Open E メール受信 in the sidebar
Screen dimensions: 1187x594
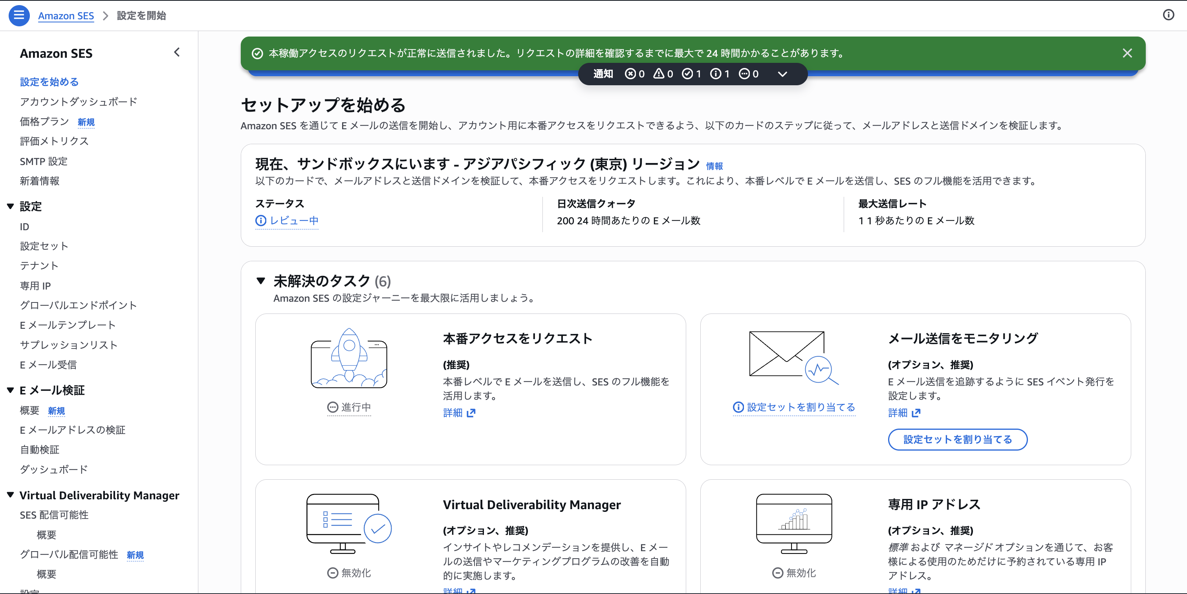pyautogui.click(x=48, y=365)
